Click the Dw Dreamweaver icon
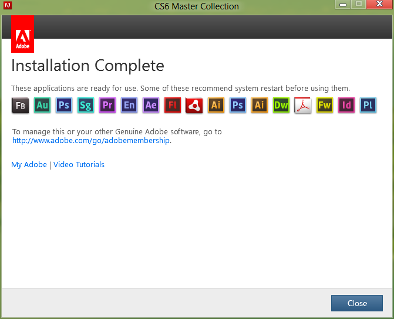Viewport: 394px width, 319px height. (281, 105)
